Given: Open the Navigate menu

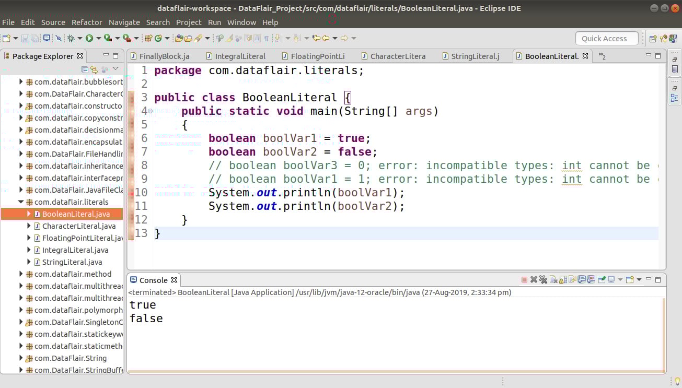Looking at the screenshot, I should (124, 22).
